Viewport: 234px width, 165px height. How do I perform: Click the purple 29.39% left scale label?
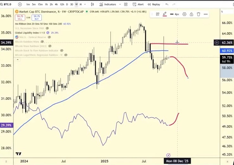pyautogui.click(x=7, y=125)
